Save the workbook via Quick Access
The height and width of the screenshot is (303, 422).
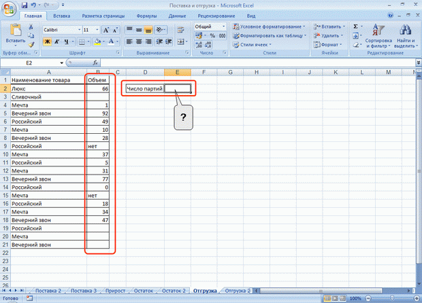(x=25, y=5)
